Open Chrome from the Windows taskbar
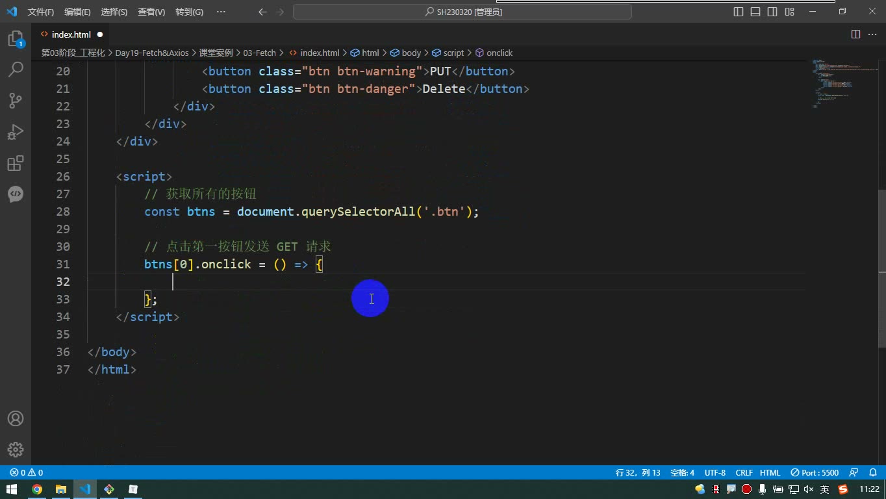 (37, 489)
